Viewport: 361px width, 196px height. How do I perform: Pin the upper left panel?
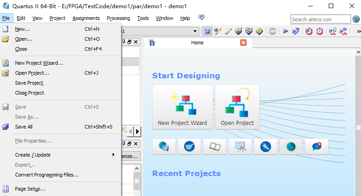[x=124, y=42]
